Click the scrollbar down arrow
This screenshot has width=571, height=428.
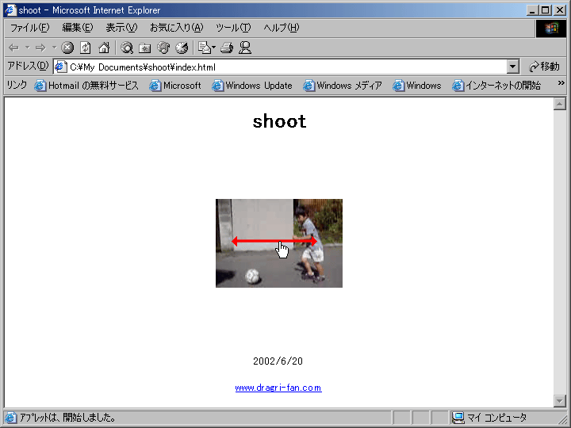pyautogui.click(x=559, y=401)
